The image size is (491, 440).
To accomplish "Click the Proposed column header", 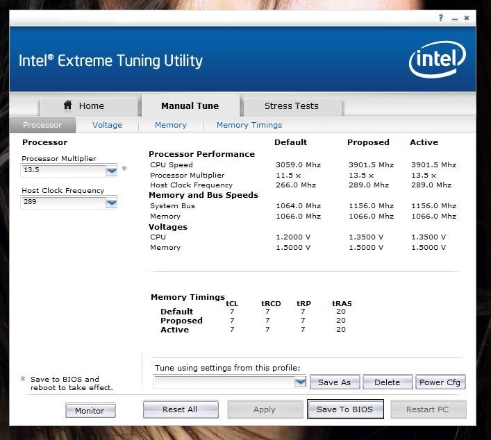I will click(368, 142).
